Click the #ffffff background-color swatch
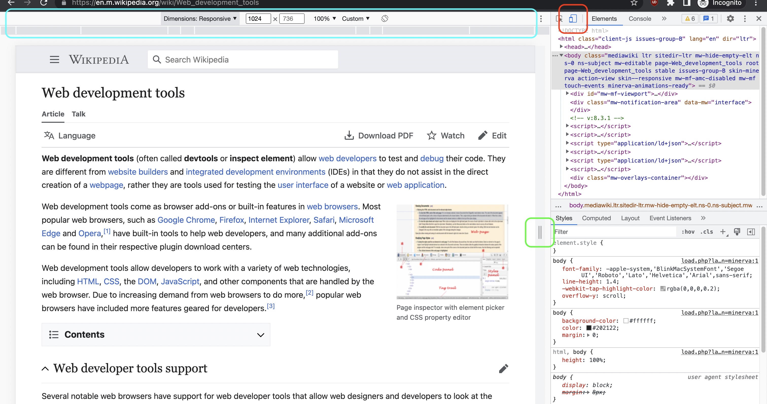 [625, 321]
